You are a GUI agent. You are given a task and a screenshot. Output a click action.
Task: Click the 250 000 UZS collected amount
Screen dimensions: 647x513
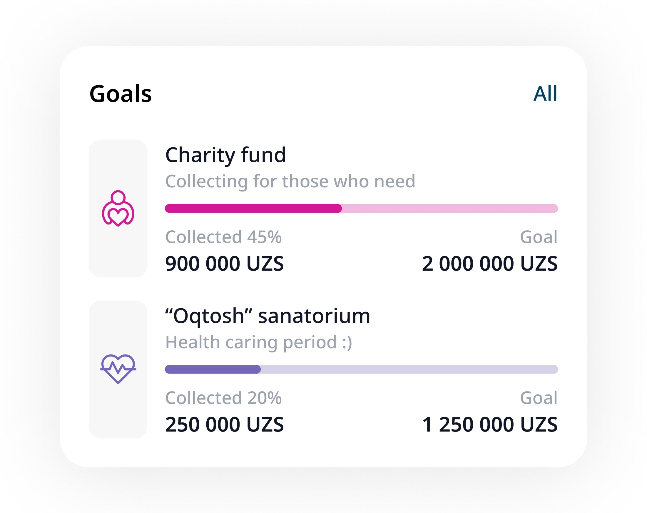[225, 425]
